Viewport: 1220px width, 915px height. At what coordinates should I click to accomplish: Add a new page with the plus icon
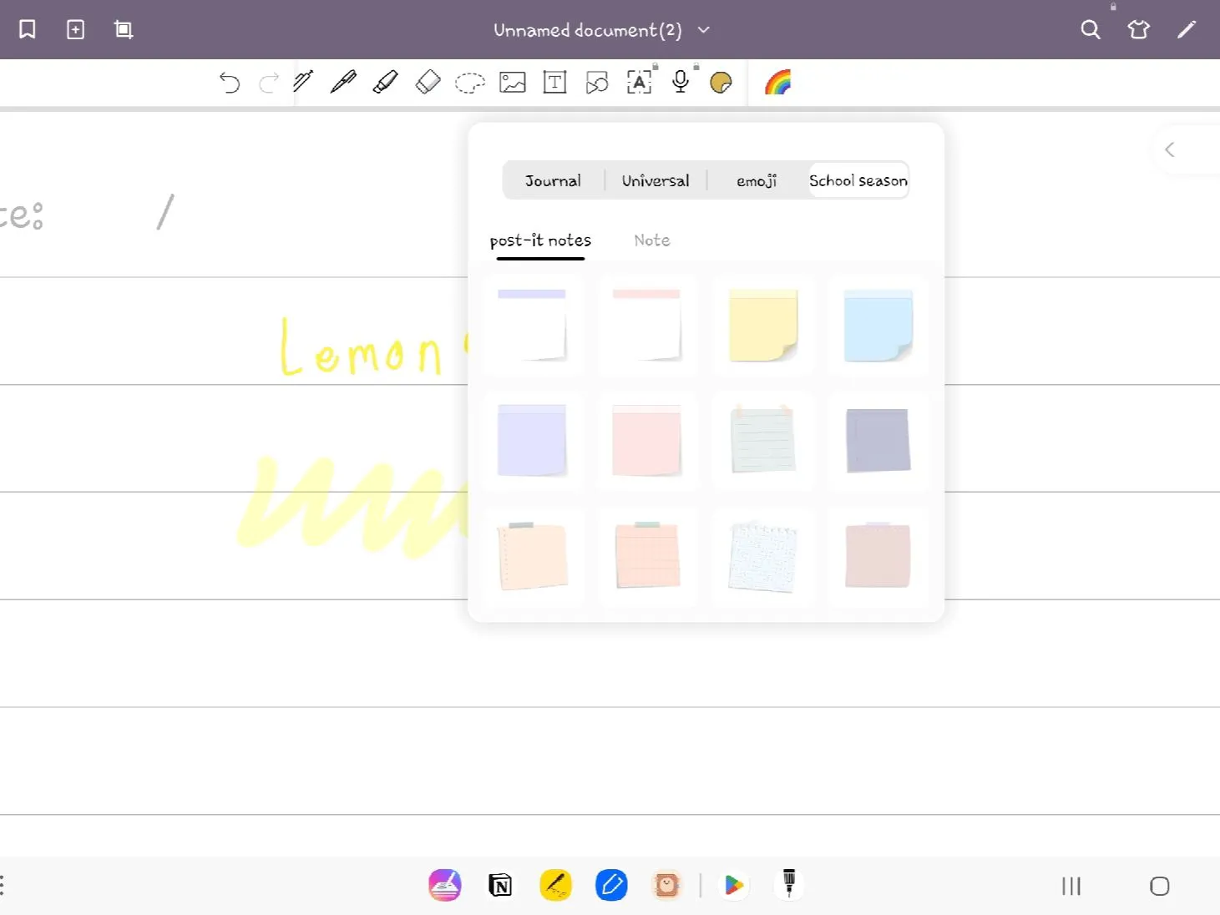tap(75, 29)
